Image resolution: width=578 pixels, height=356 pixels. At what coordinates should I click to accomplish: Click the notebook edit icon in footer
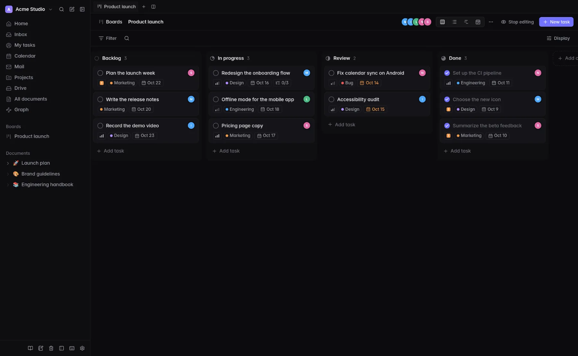tap(41, 348)
